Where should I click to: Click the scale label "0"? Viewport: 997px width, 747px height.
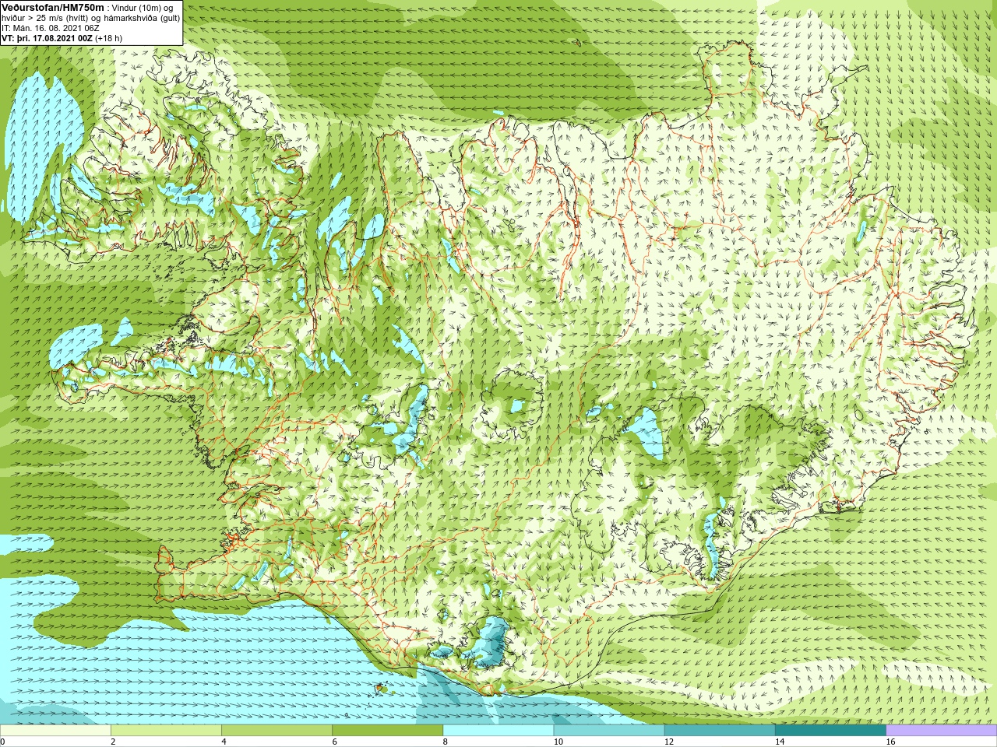coord(3,742)
